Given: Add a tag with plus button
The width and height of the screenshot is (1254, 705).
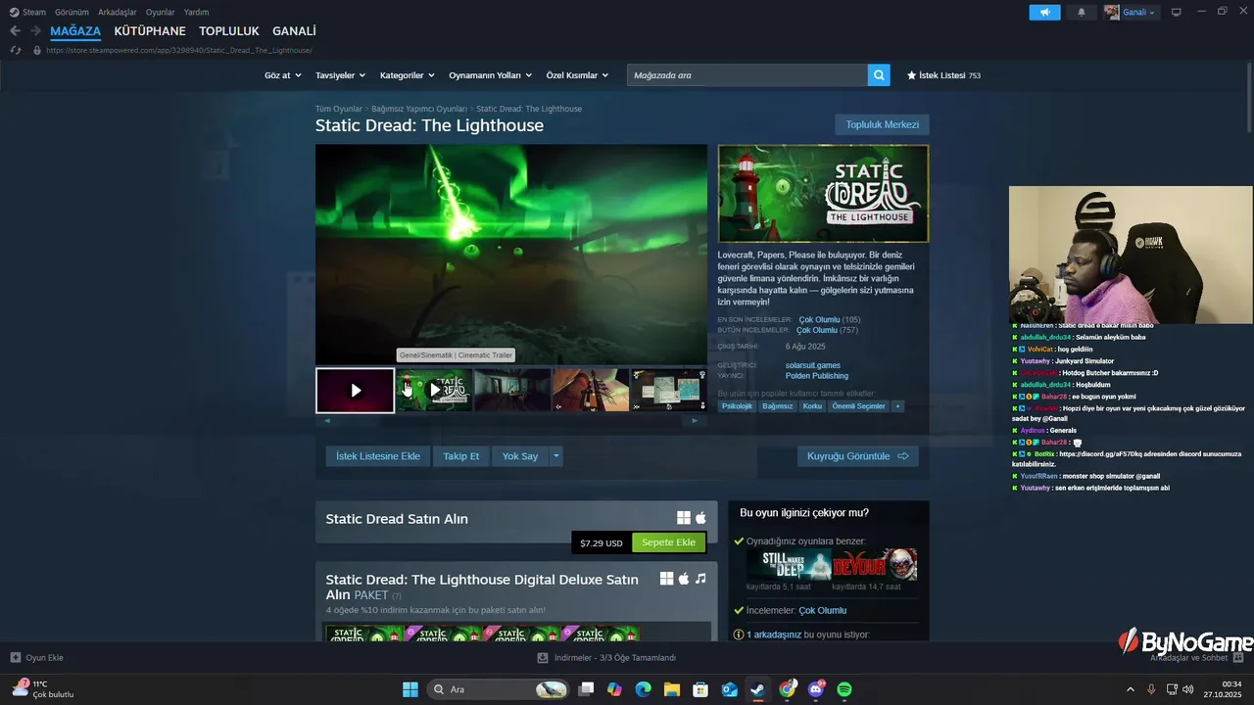Looking at the screenshot, I should tap(897, 406).
